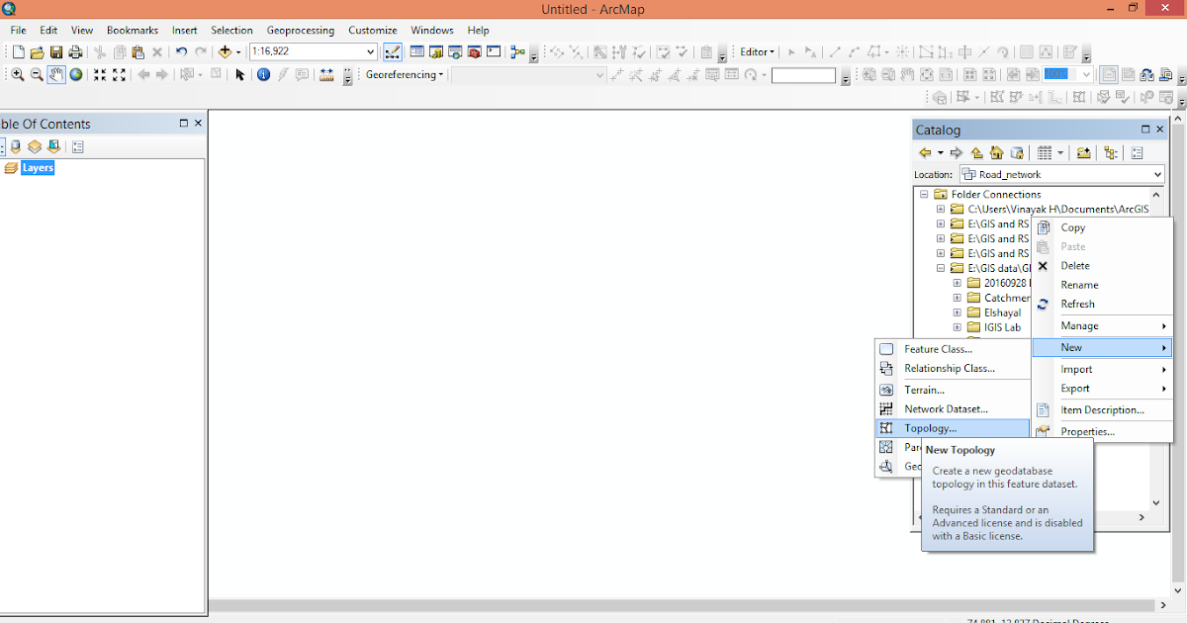The width and height of the screenshot is (1187, 623).
Task: Undo the last action
Action: [181, 51]
